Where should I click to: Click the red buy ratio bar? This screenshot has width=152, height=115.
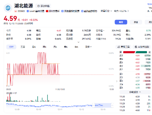(129, 52)
